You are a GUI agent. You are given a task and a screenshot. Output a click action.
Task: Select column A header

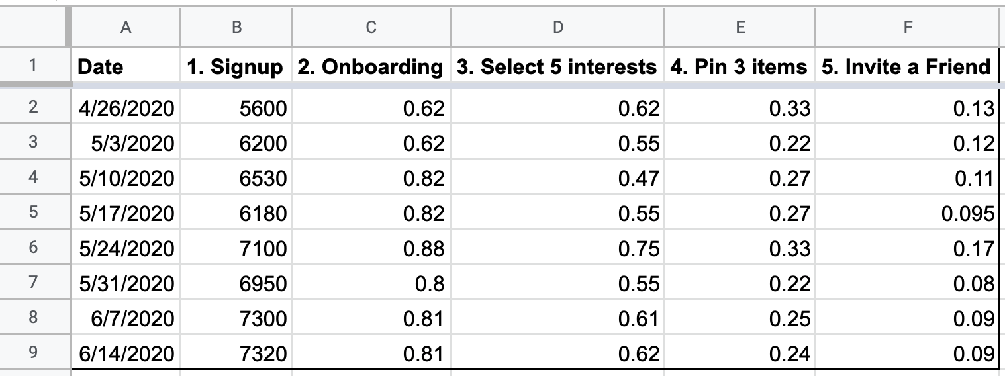coord(126,27)
